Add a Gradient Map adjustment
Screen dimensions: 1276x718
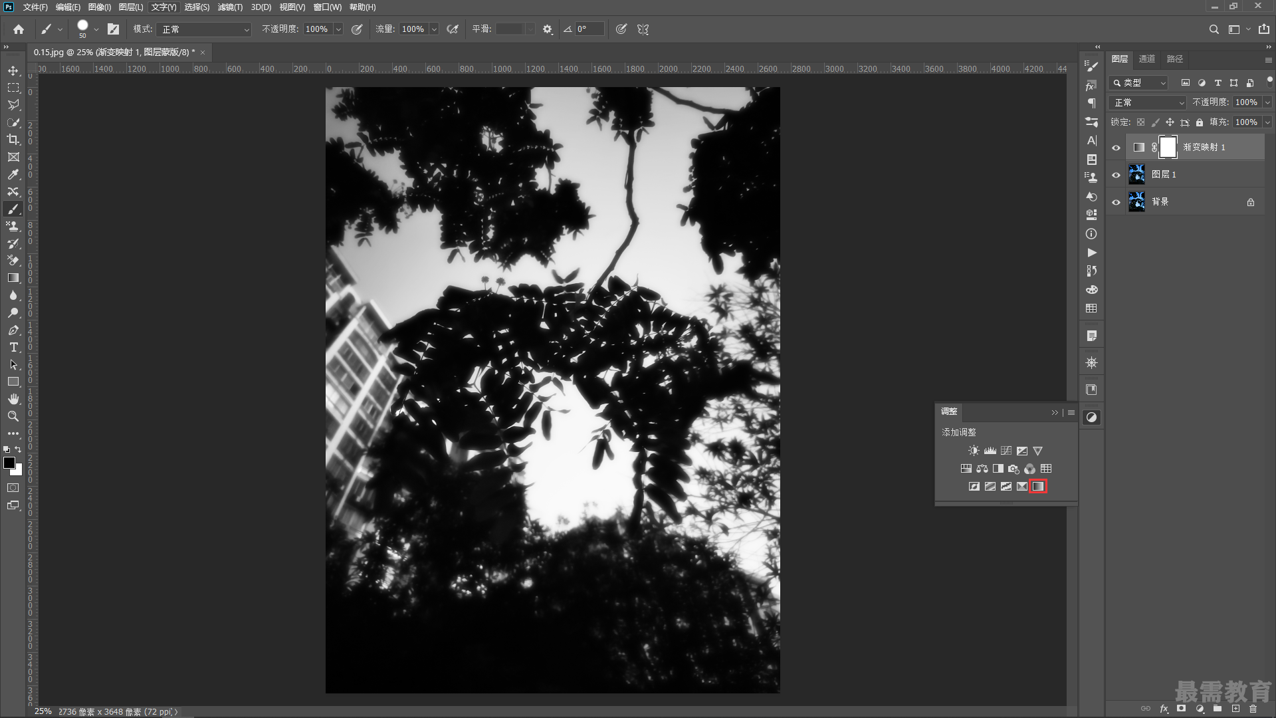tap(1038, 487)
